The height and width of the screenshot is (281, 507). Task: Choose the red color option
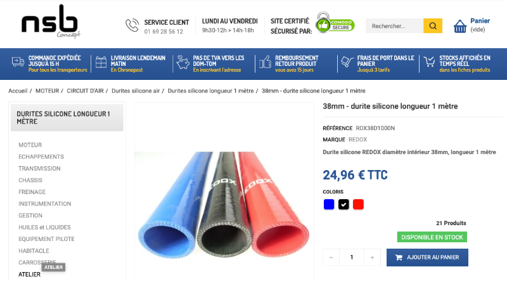point(358,204)
